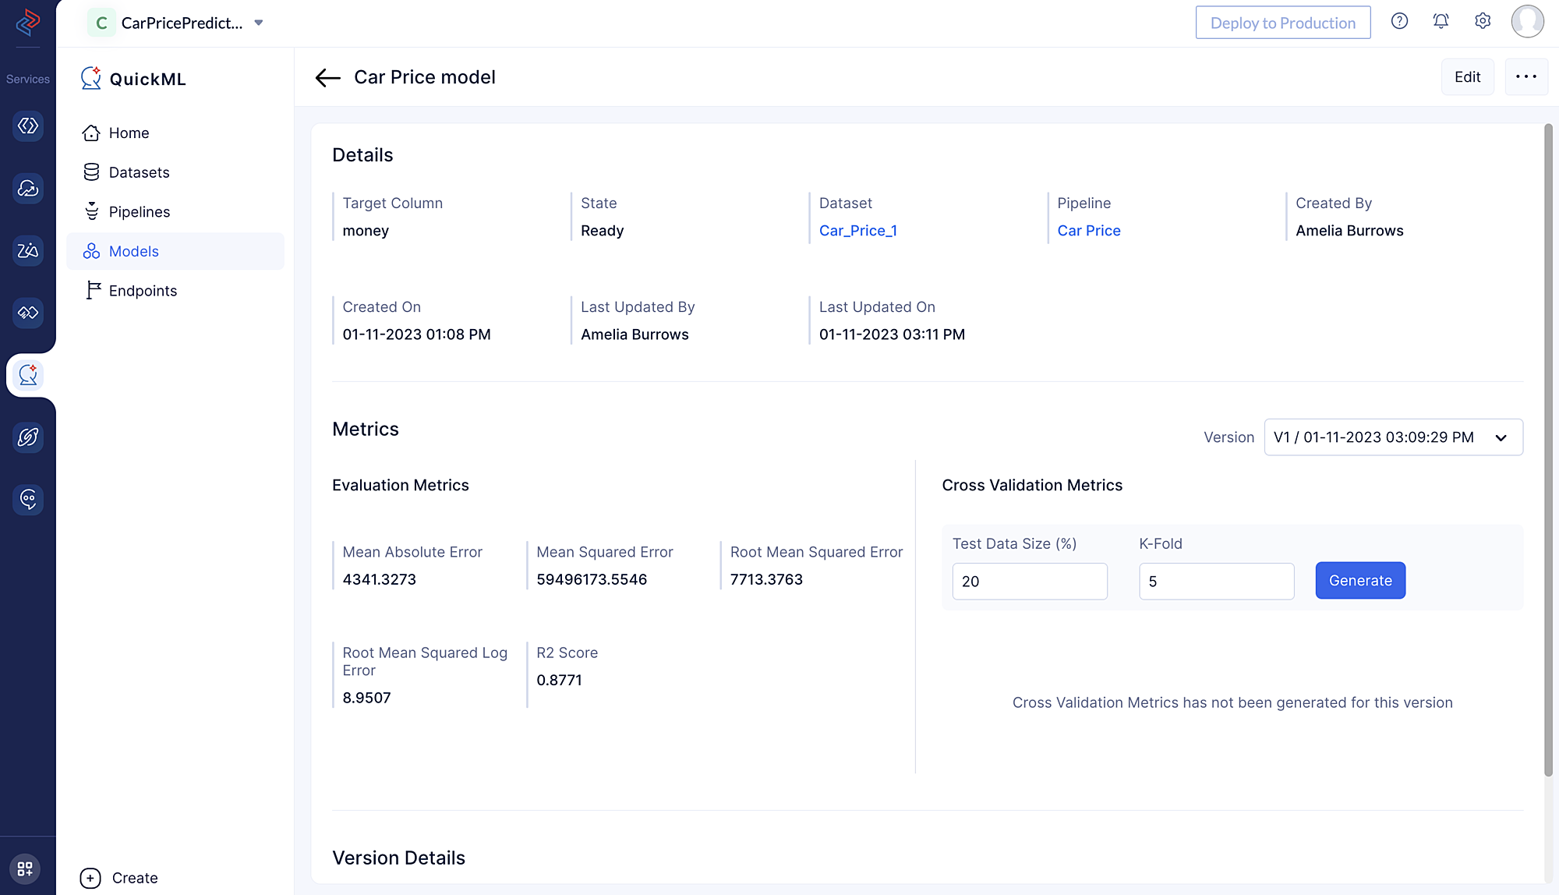
Task: Click Generate for Cross Validation Metrics
Action: 1361,579
